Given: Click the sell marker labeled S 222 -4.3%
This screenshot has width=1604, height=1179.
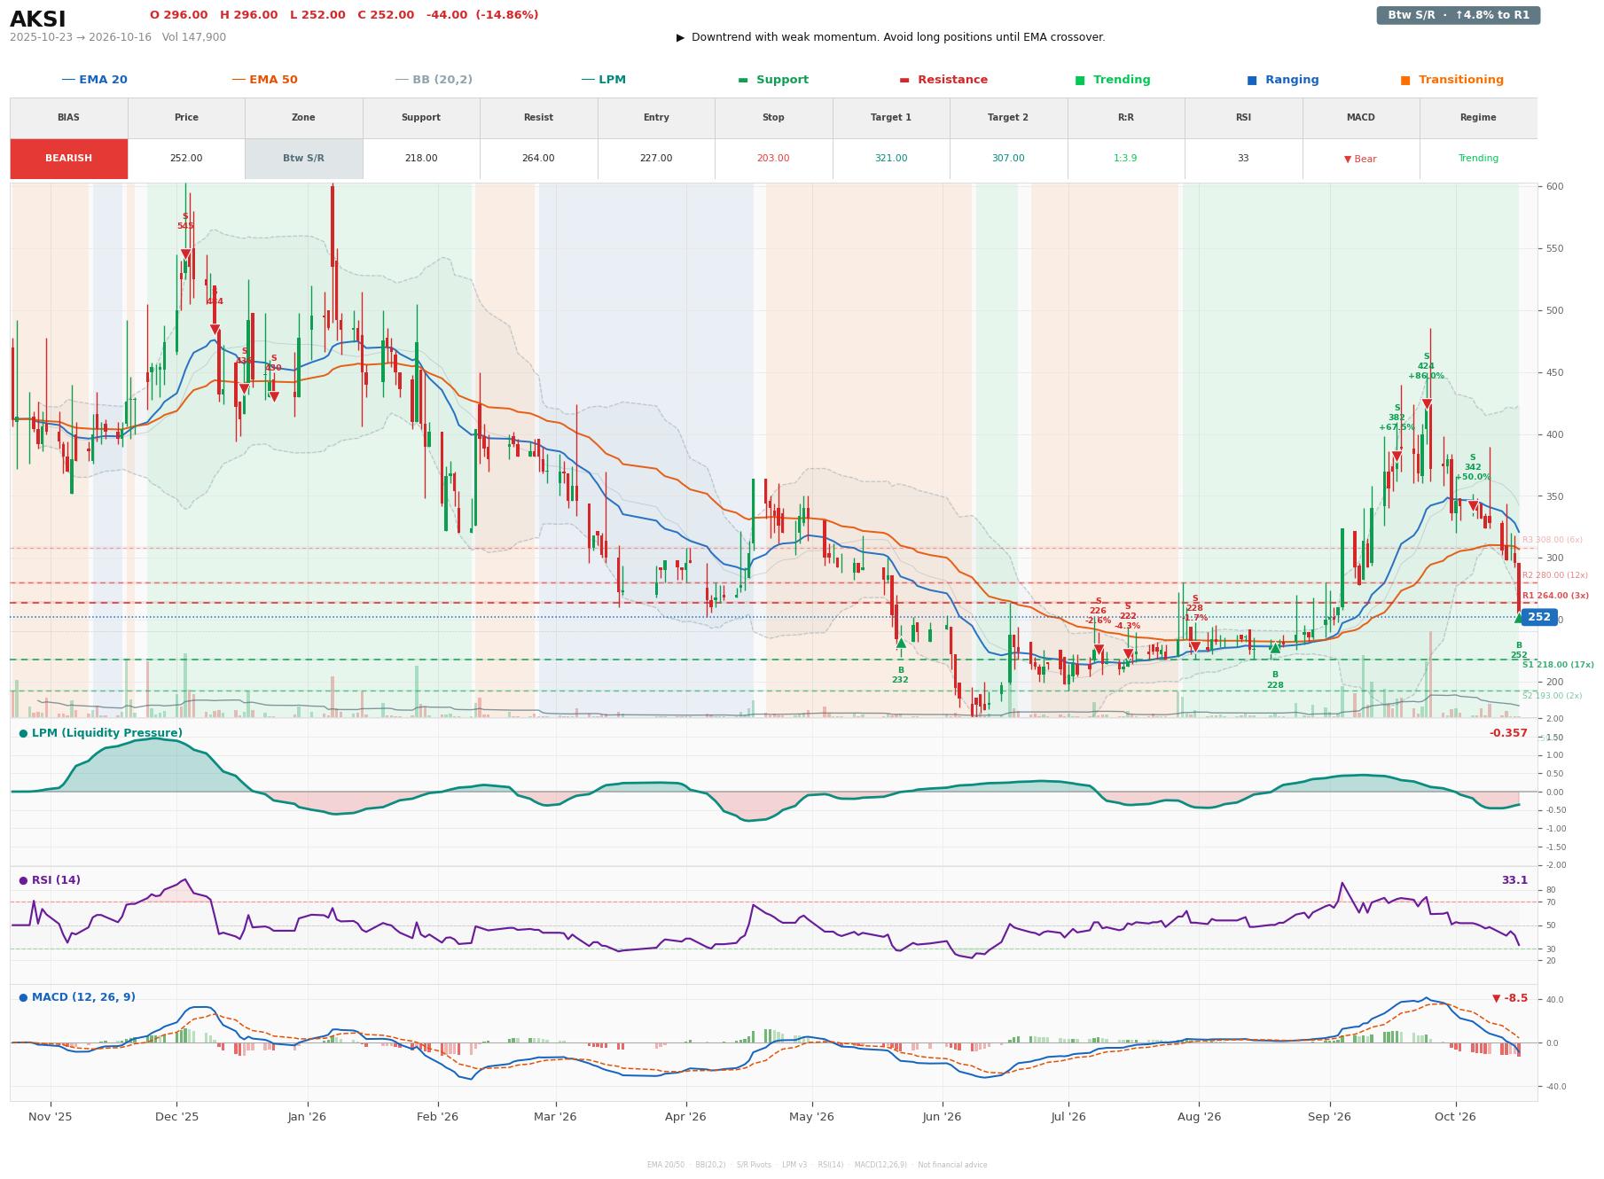Looking at the screenshot, I should (1128, 654).
